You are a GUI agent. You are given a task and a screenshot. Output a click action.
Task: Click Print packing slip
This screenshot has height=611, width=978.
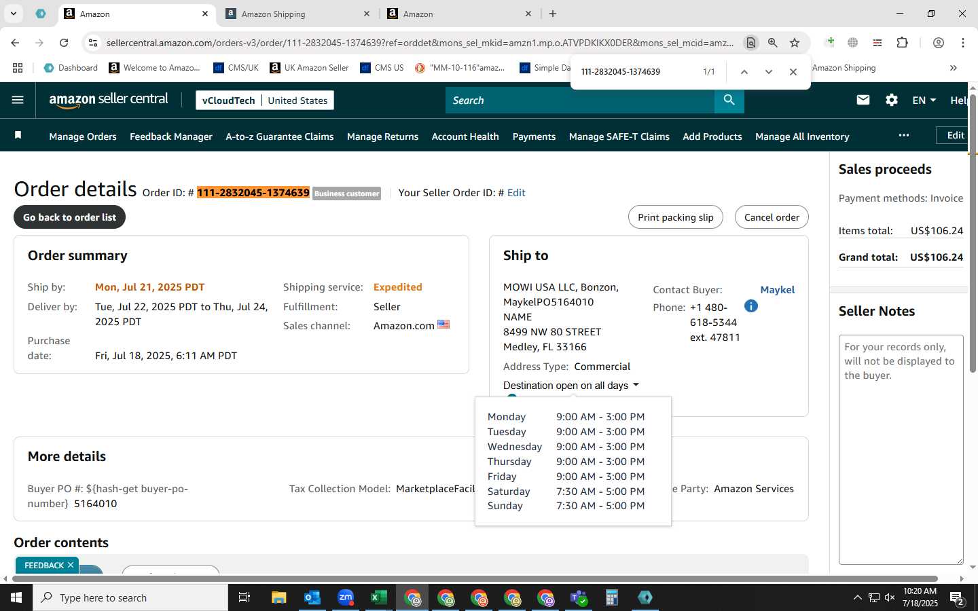coord(676,217)
